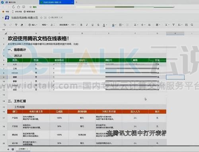
Task: Click the merge cells icon
Action: pos(127,25)
